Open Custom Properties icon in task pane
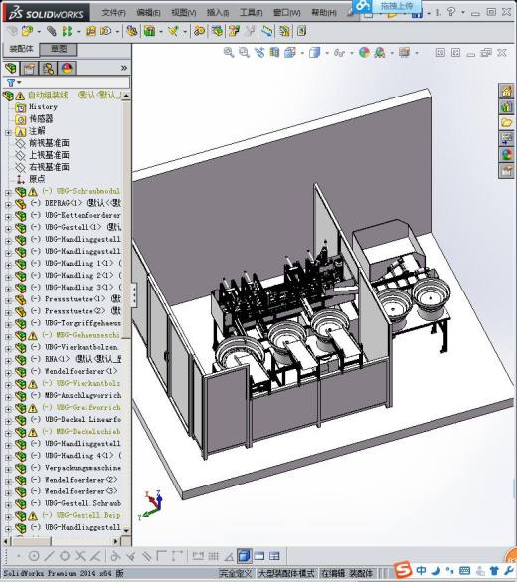The image size is (517, 582). pyautogui.click(x=507, y=171)
